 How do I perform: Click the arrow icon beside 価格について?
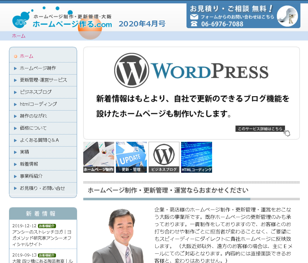click(x=15, y=129)
